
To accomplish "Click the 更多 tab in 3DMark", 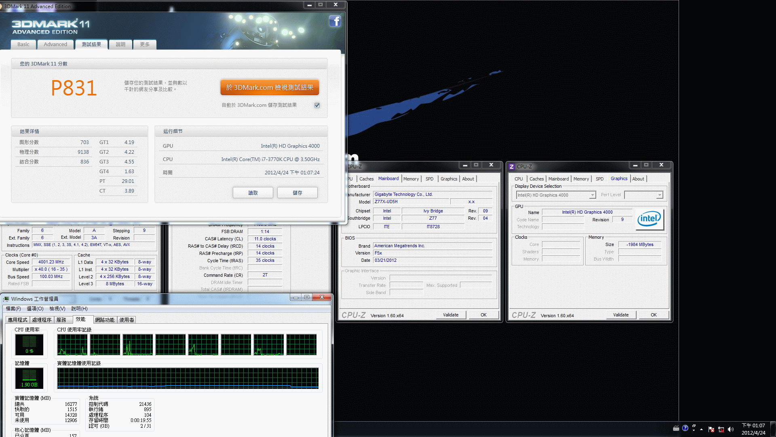I will 144,44.
